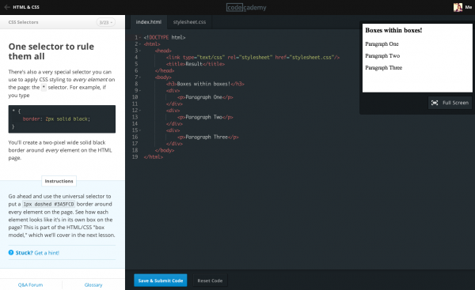Screen dimensions: 475x290
Task: Click the DOCTYPE html line in editor
Action: coord(165,37)
